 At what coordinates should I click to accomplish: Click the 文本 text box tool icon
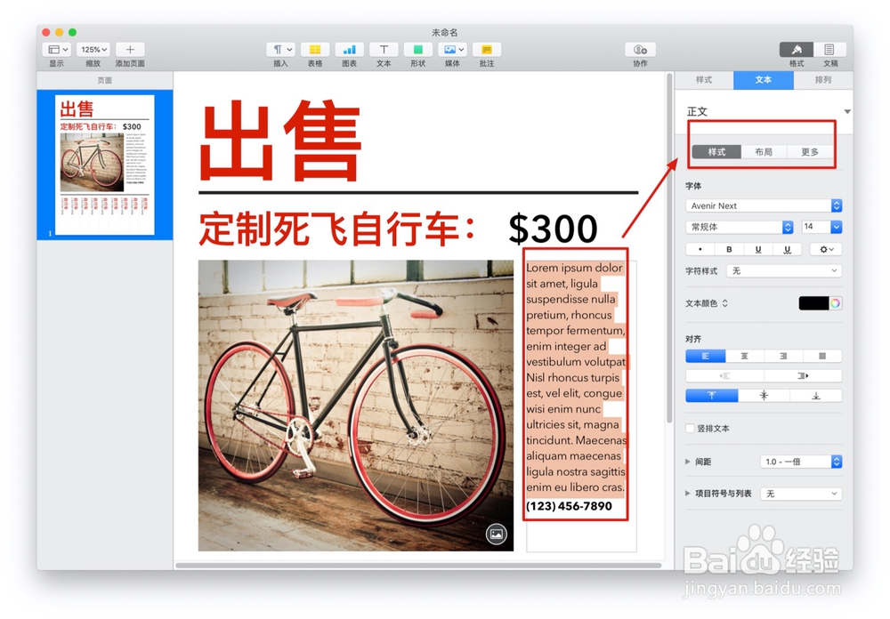coord(383,49)
